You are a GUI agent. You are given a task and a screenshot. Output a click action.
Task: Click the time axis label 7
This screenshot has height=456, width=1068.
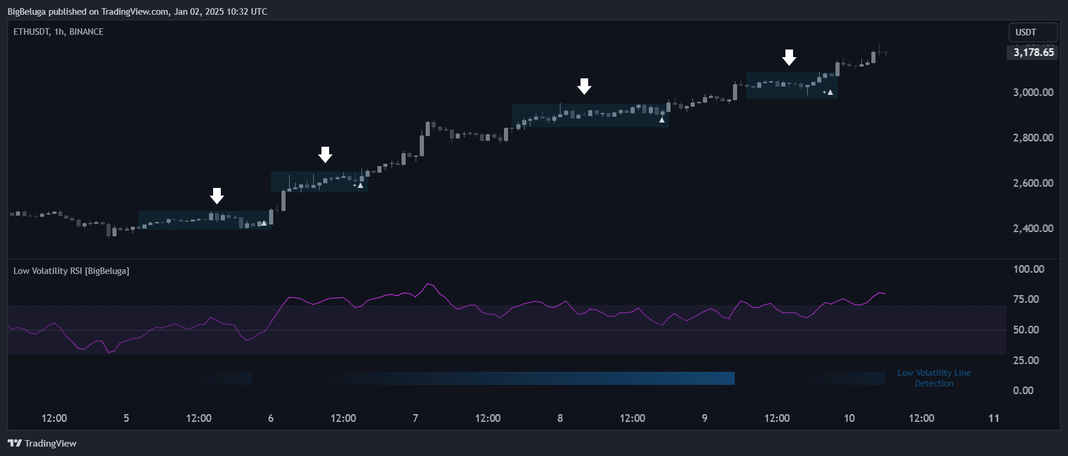[415, 418]
